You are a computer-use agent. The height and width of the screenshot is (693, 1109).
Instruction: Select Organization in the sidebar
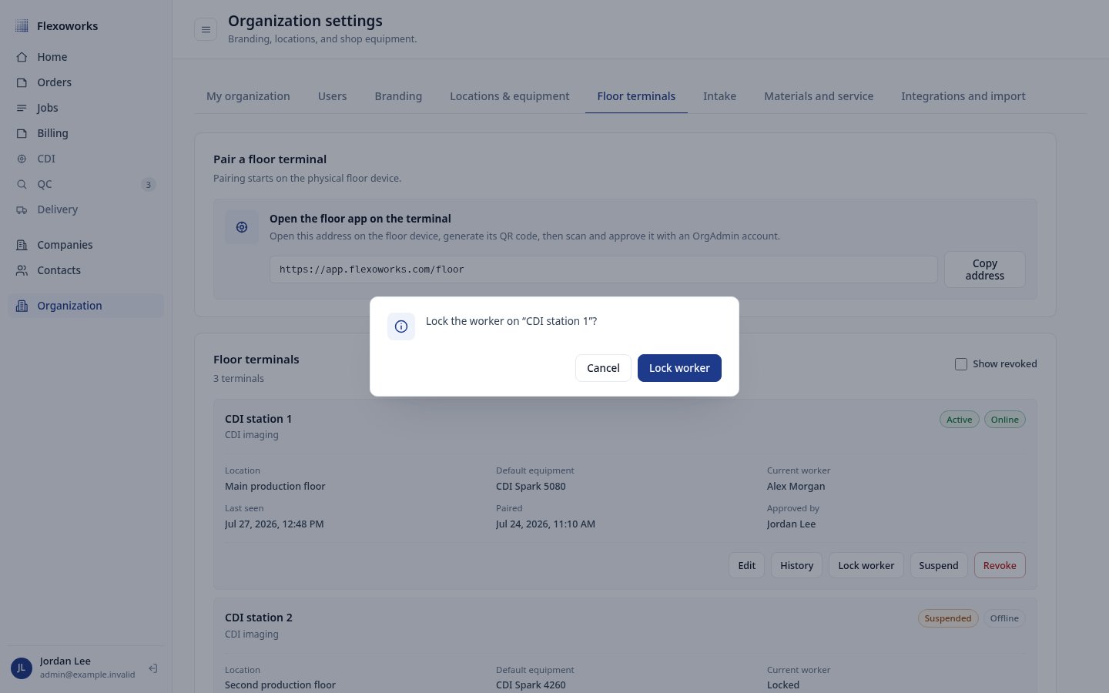pyautogui.click(x=85, y=306)
